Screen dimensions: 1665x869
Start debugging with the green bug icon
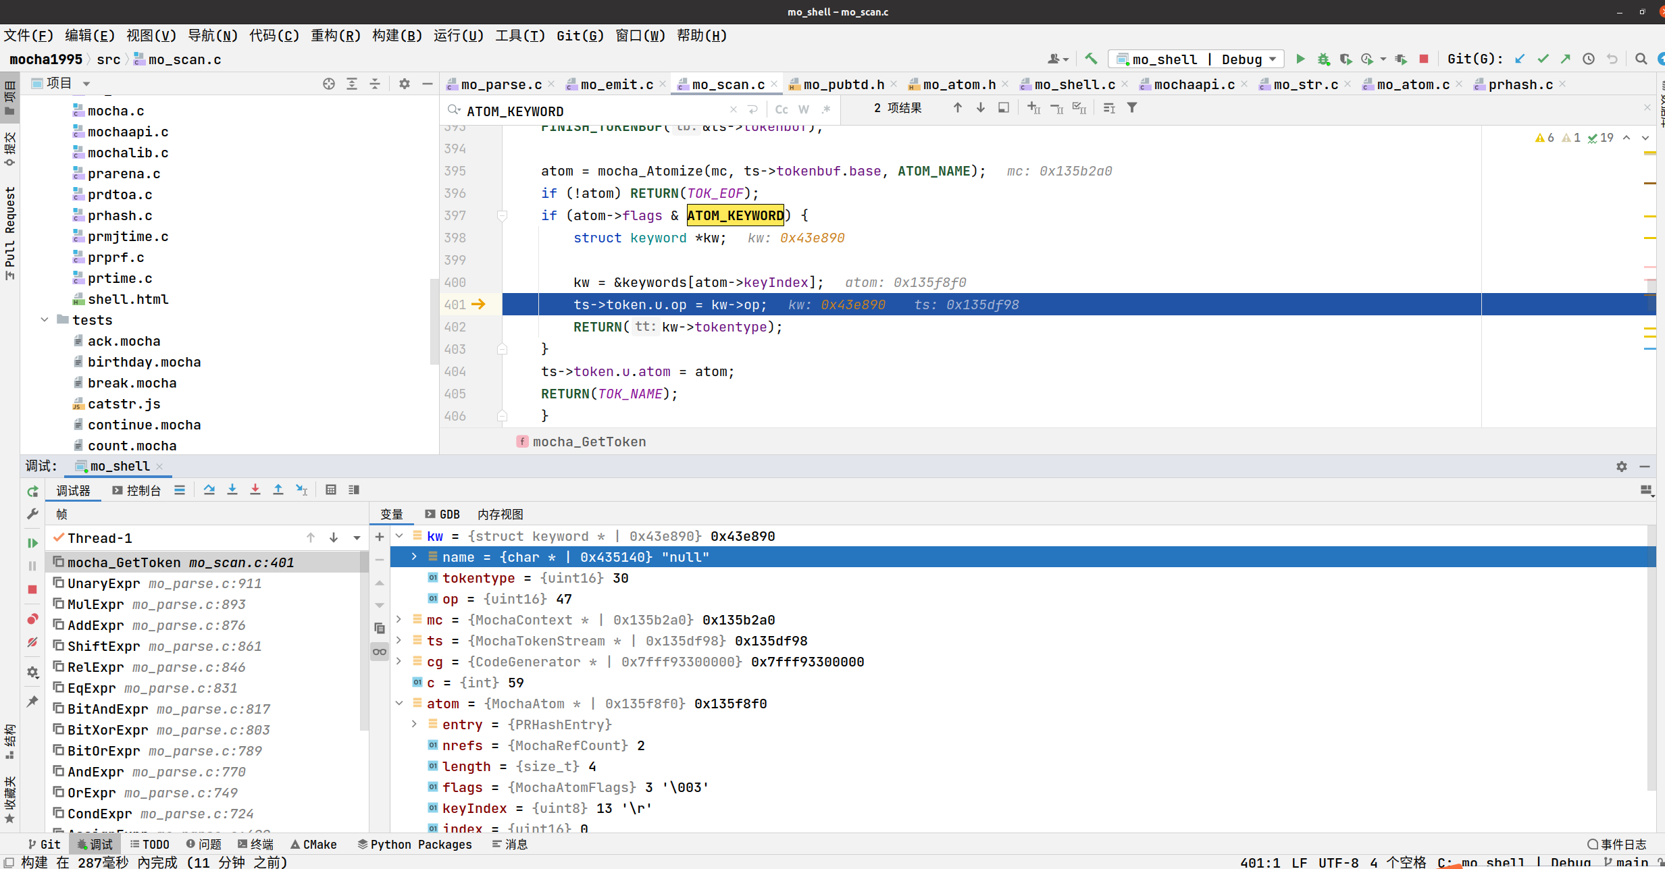pyautogui.click(x=1323, y=59)
